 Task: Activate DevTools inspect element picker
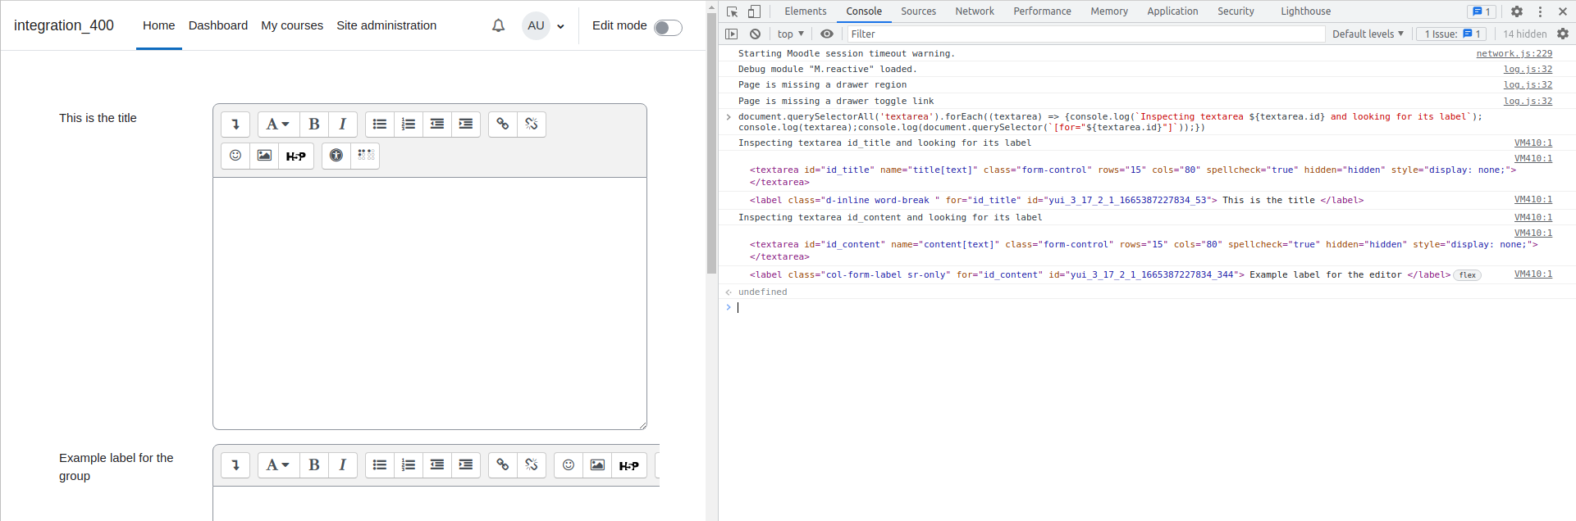(733, 11)
